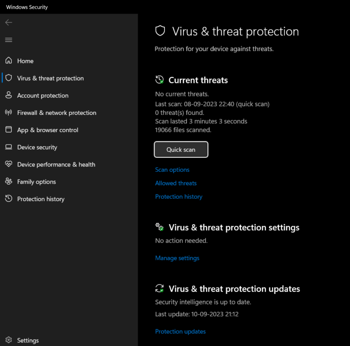
Task: Click the Device performance heart icon
Action: tap(9, 164)
